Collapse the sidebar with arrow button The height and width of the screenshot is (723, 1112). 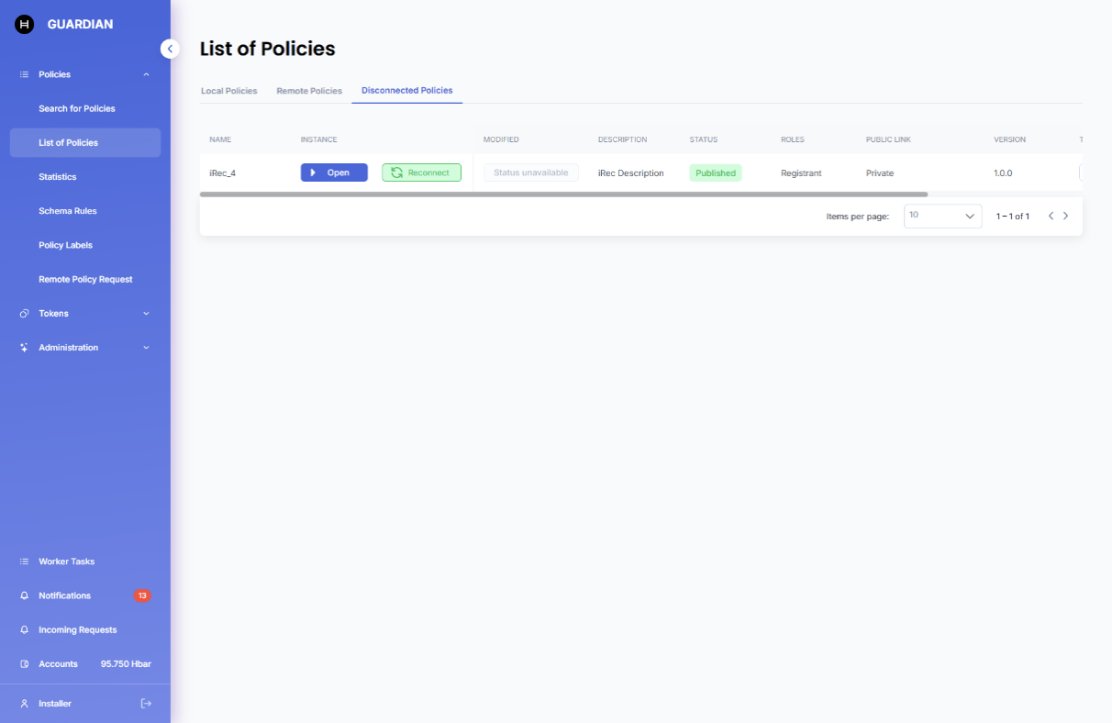tap(170, 49)
